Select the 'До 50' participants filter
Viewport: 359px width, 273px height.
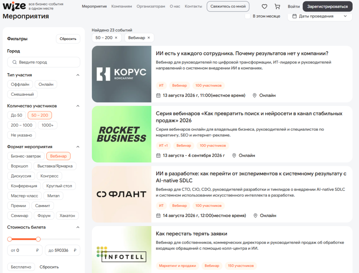[x=16, y=115]
